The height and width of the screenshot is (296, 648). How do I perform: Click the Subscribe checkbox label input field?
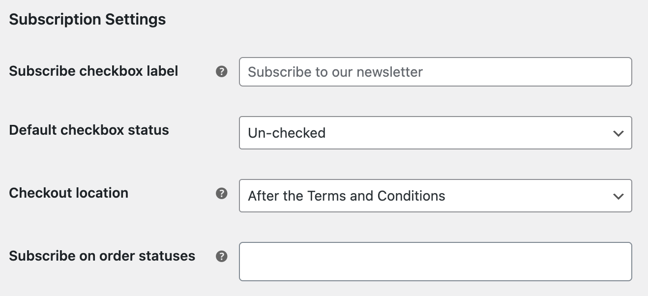click(x=435, y=72)
